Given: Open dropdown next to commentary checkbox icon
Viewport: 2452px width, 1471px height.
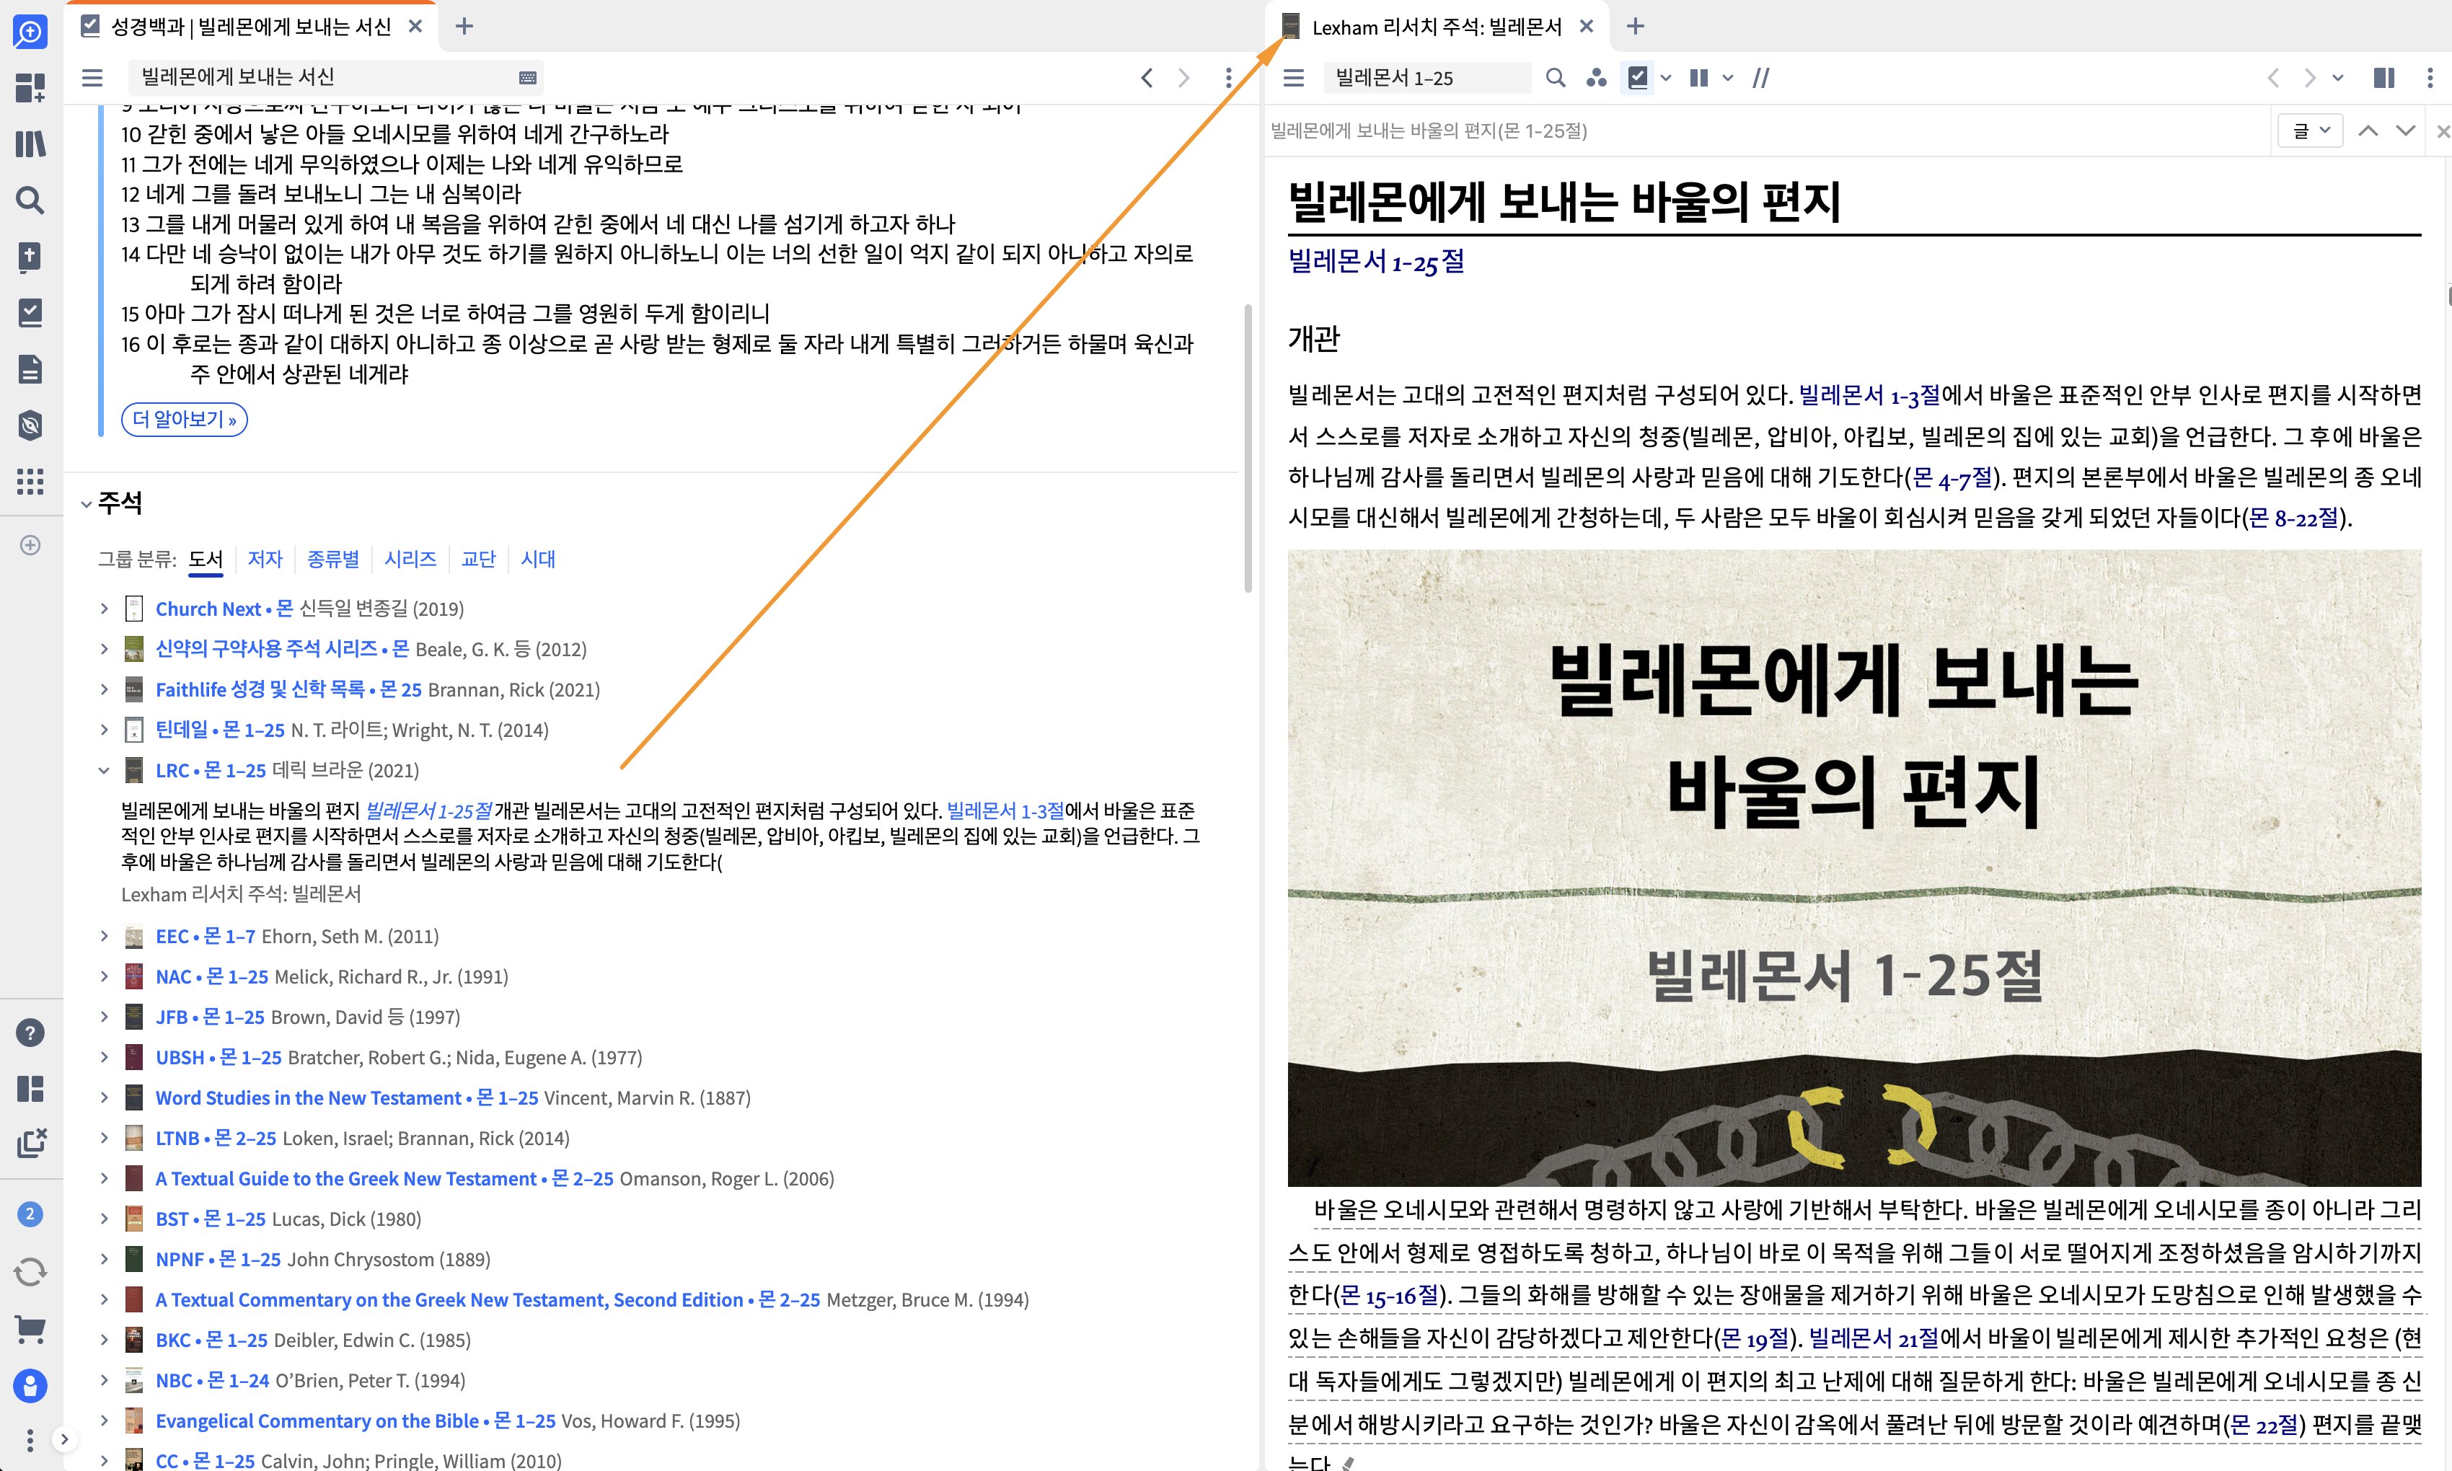Looking at the screenshot, I should tap(1666, 77).
